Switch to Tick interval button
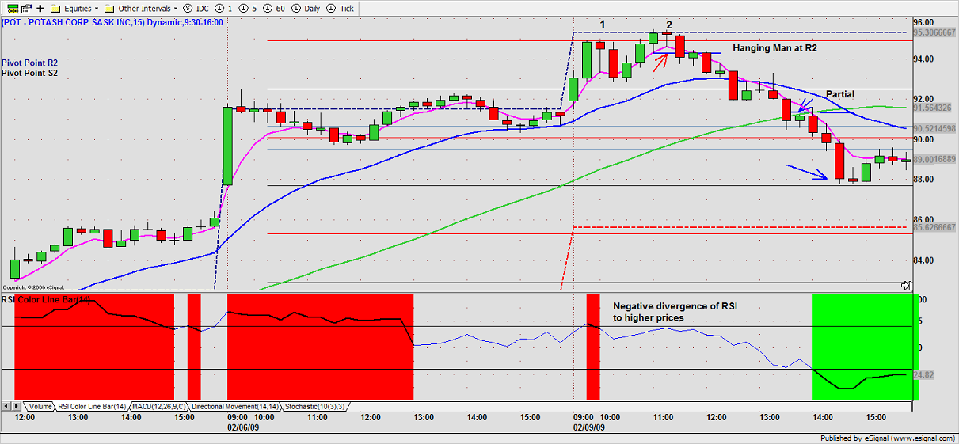Screen dimensions: 959x444 click(x=341, y=8)
